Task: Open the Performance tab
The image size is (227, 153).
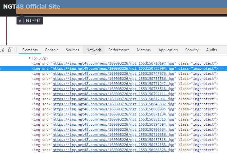Action: click(119, 50)
